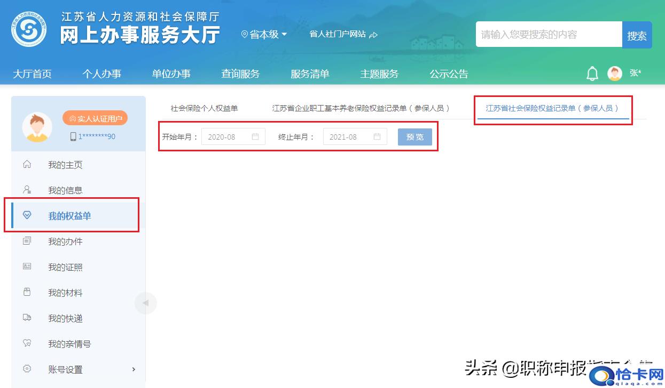Click the site logo emblem
This screenshot has width=665, height=388.
[29, 29]
